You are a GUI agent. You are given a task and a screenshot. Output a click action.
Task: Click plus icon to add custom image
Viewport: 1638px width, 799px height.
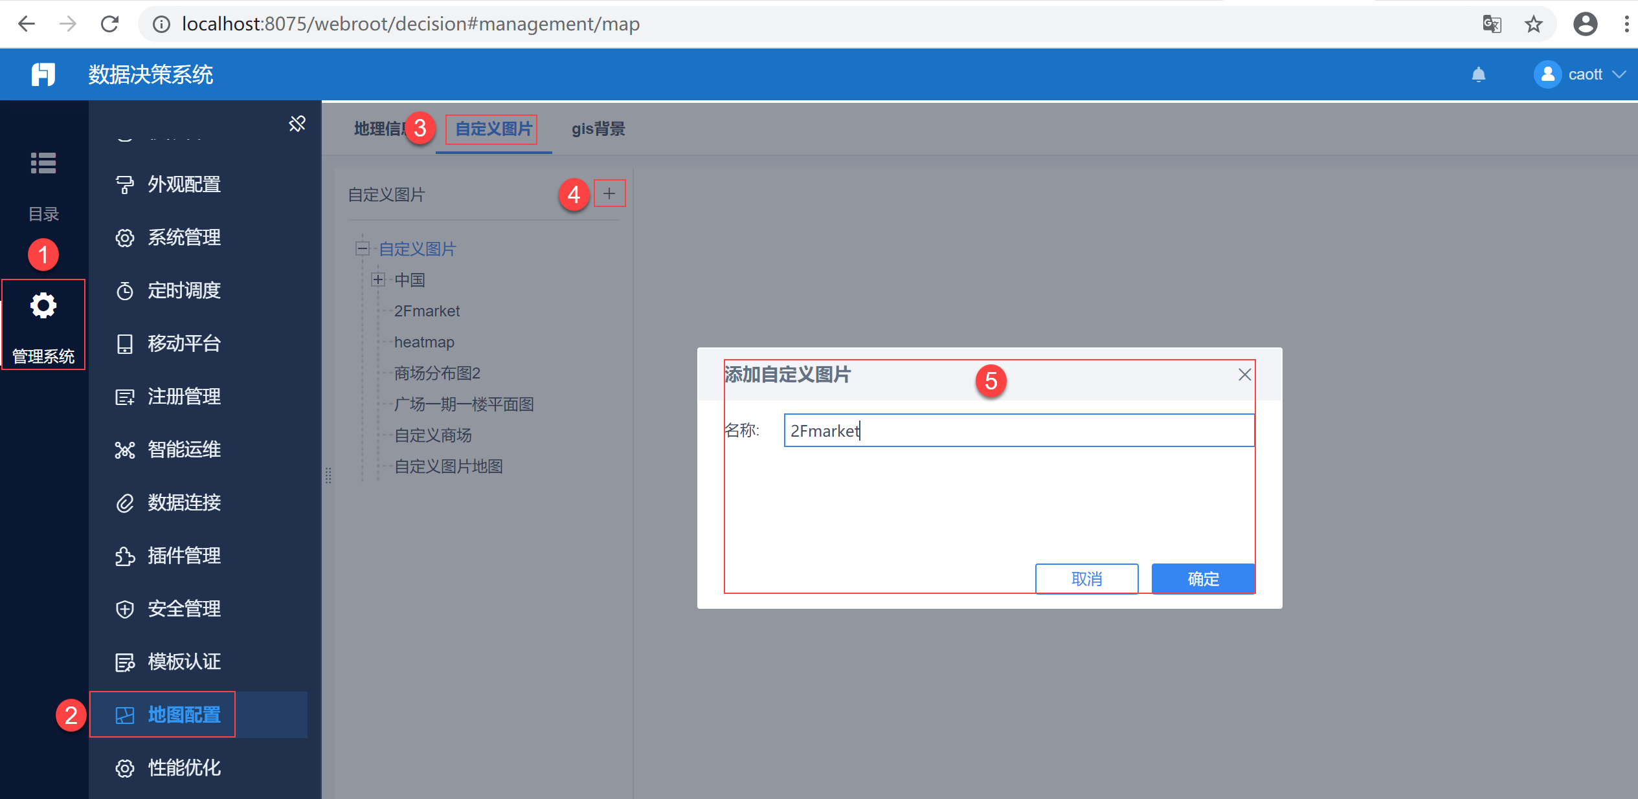pos(609,193)
